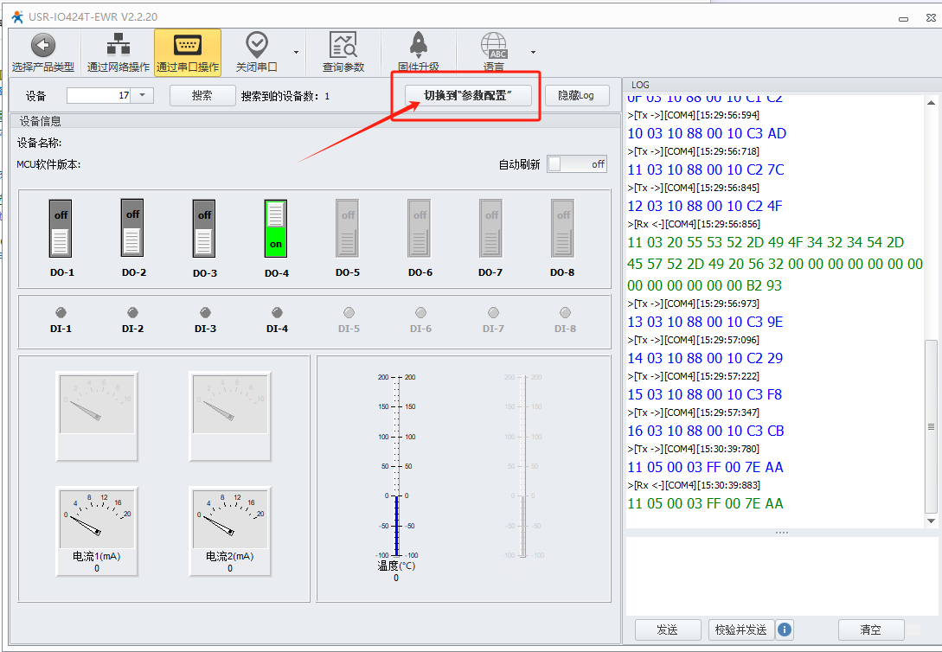Image resolution: width=942 pixels, height=652 pixels.
Task: Toggle the DO-1 switch
Action: coord(60,228)
